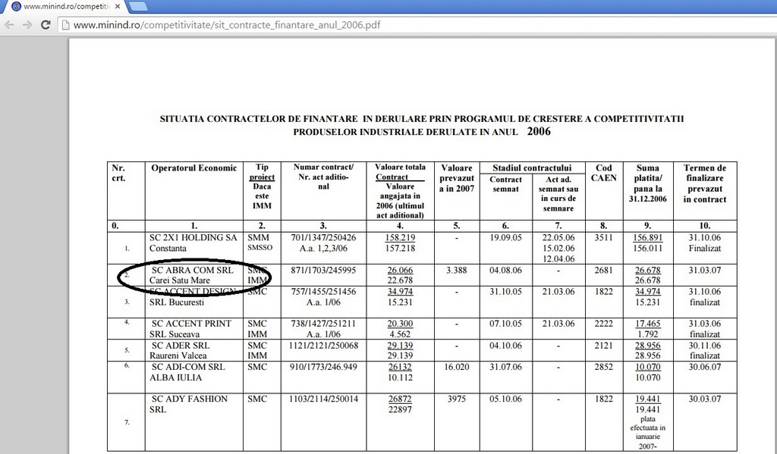The image size is (777, 454).
Task: Open a new tab with the new tab button
Action: coord(138,7)
